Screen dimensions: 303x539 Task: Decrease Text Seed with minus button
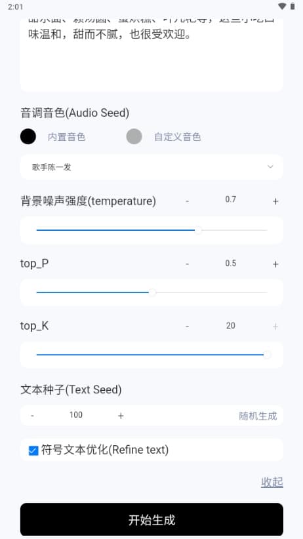point(32,416)
